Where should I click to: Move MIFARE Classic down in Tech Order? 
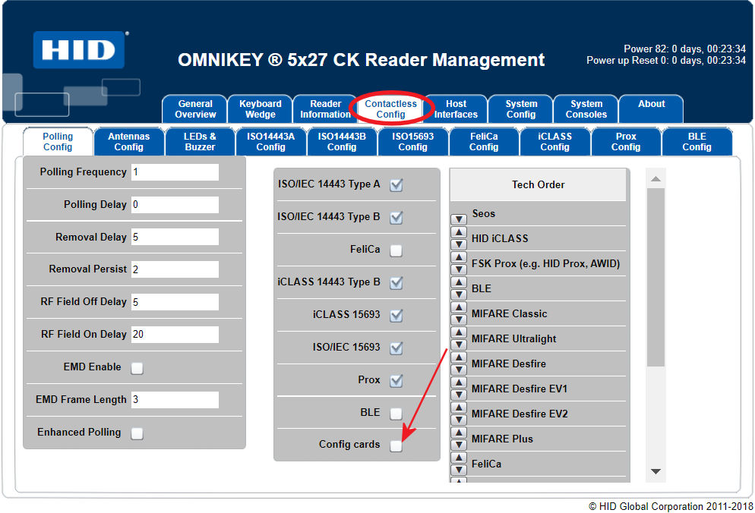coord(459,319)
